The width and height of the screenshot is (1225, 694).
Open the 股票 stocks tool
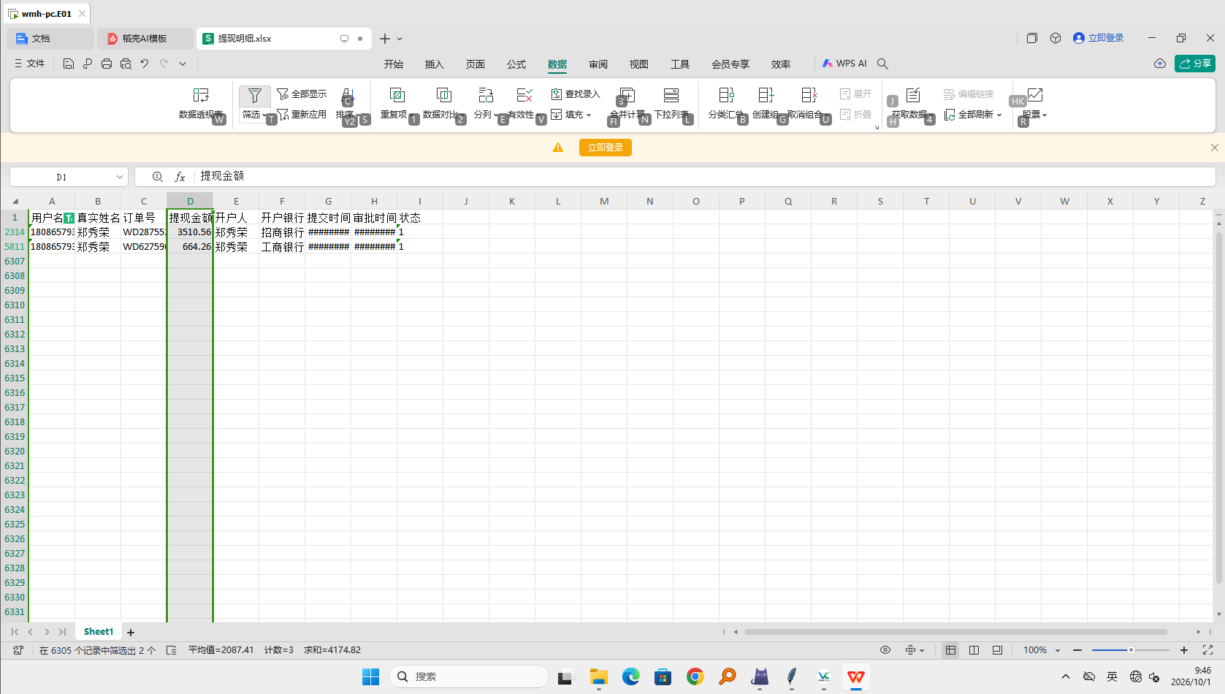pos(1034,103)
